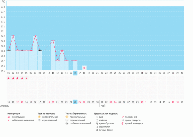This screenshot has height=137, width=193.
Task: Click the сухо cross icon in legend
Action: pyautogui.click(x=97, y=117)
